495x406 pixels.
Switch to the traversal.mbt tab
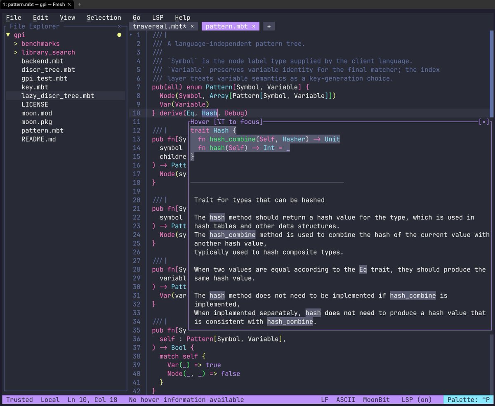coord(160,26)
